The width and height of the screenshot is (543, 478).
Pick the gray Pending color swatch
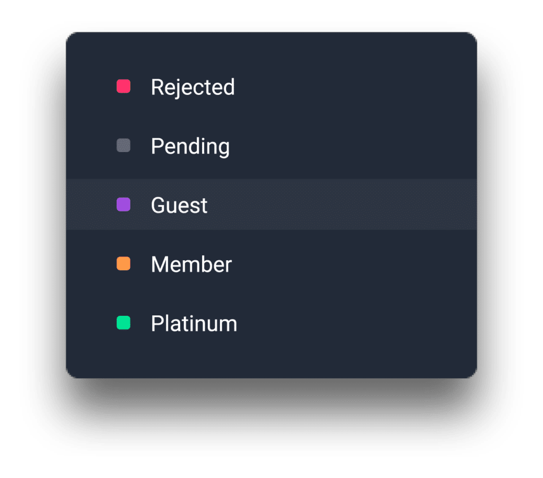coord(124,145)
